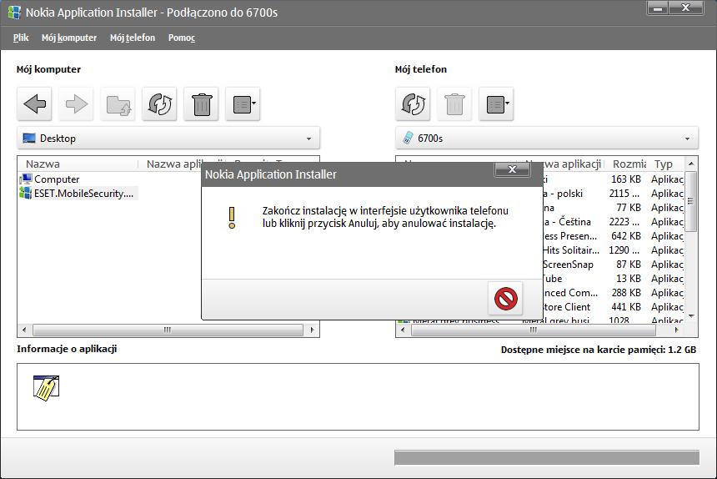The image size is (717, 479).
Task: Click the installation progress bar
Action: tap(546, 458)
